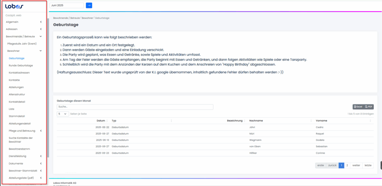Viewport: 382px width, 186px height.
Task: Open the rows per page dropdown
Action: 63,114
